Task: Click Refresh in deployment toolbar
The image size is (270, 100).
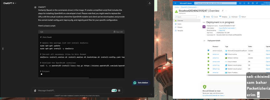Action: [243, 17]
